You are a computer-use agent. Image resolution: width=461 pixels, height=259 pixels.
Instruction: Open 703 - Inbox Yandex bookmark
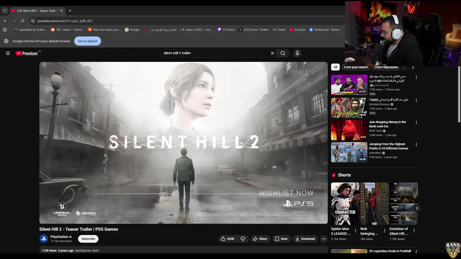pos(67,30)
